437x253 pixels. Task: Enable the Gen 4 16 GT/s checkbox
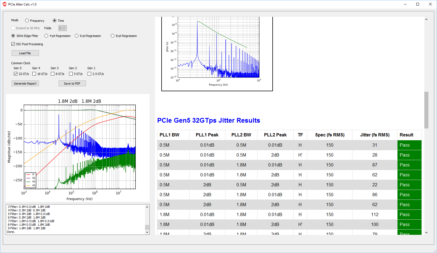coord(34,74)
